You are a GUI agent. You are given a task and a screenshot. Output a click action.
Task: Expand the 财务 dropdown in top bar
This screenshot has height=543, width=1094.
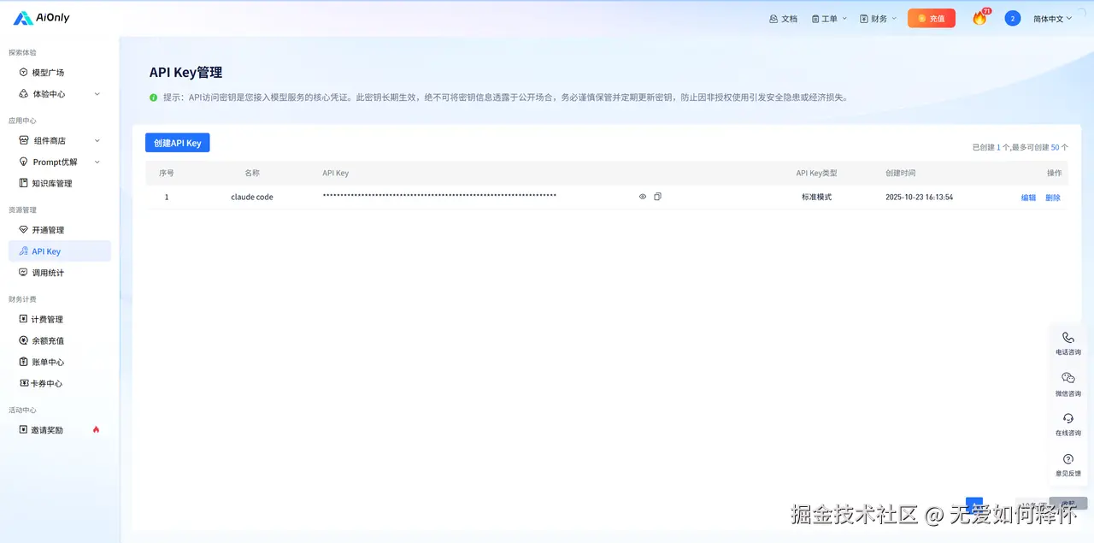click(879, 18)
